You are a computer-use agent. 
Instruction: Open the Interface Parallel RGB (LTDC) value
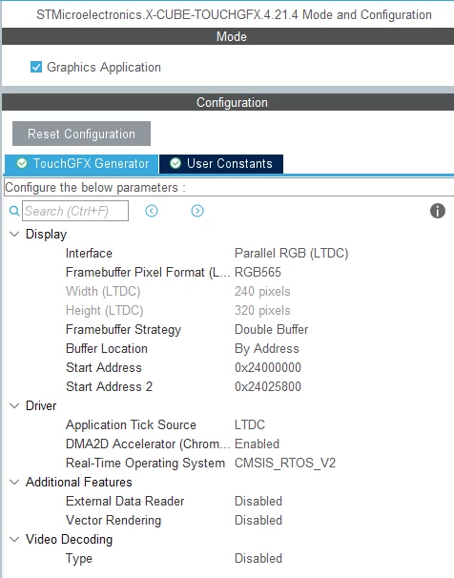coord(291,254)
